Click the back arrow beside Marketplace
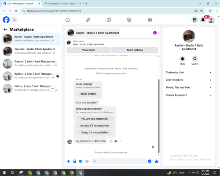The height and width of the screenshot is (176, 220). pyautogui.click(x=5, y=29)
